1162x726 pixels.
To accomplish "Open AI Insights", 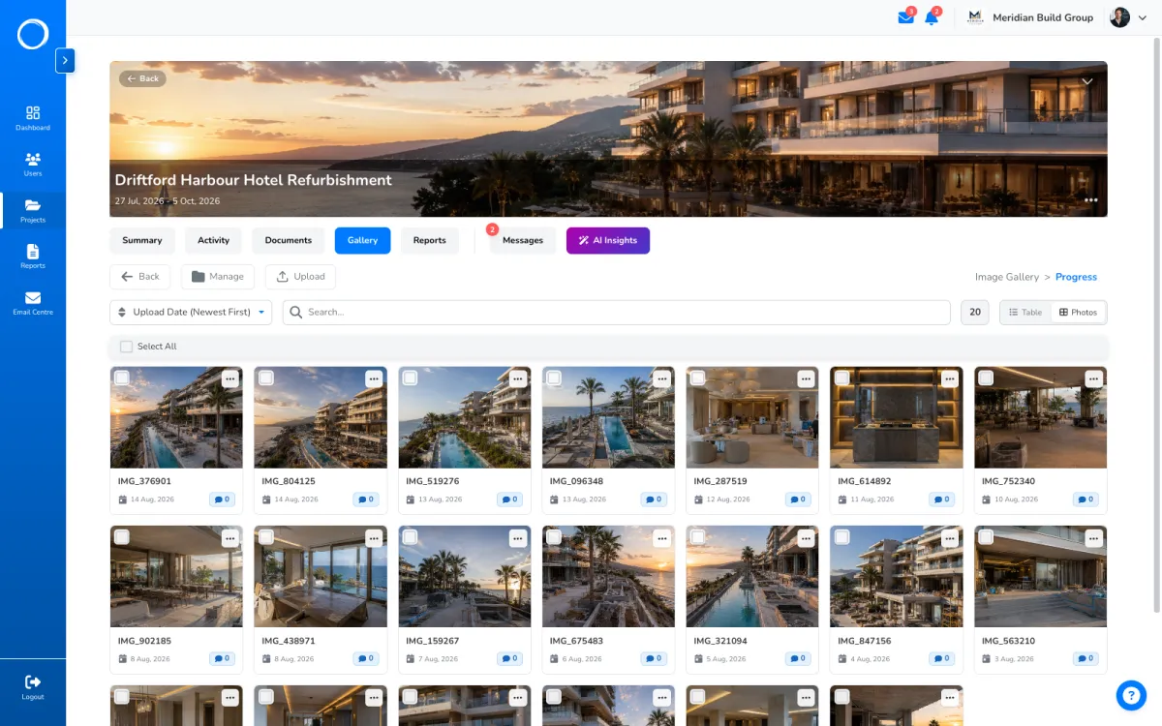I will click(608, 241).
